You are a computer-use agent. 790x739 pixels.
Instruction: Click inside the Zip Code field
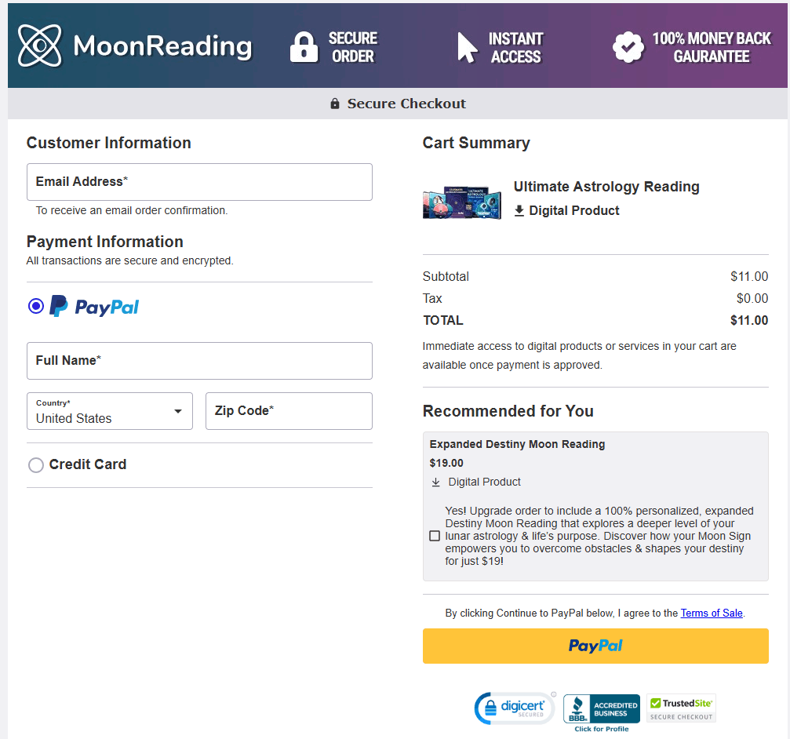pos(289,410)
